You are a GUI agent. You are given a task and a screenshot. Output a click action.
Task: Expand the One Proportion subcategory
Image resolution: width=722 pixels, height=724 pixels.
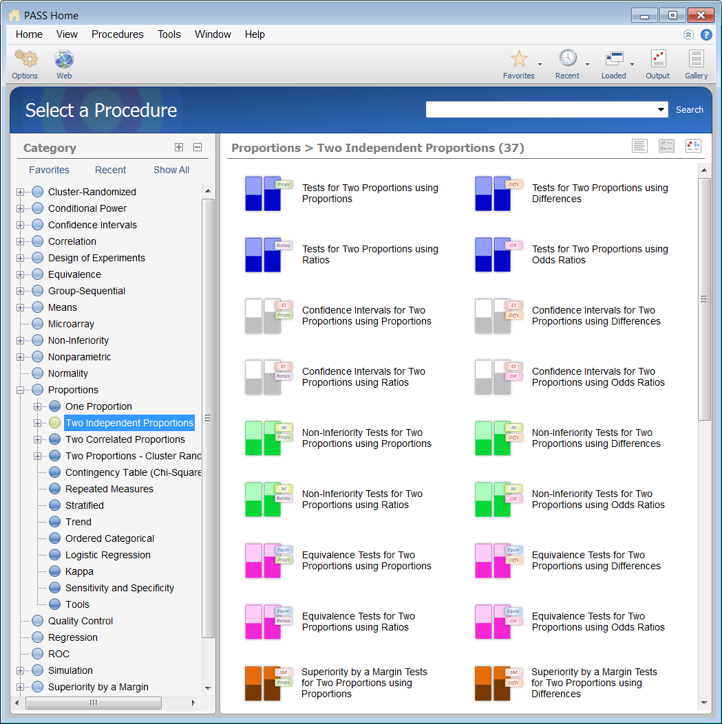[x=37, y=407]
